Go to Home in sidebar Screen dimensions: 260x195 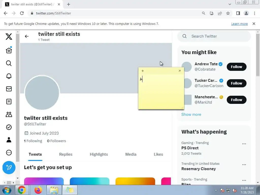[x=9, y=50]
